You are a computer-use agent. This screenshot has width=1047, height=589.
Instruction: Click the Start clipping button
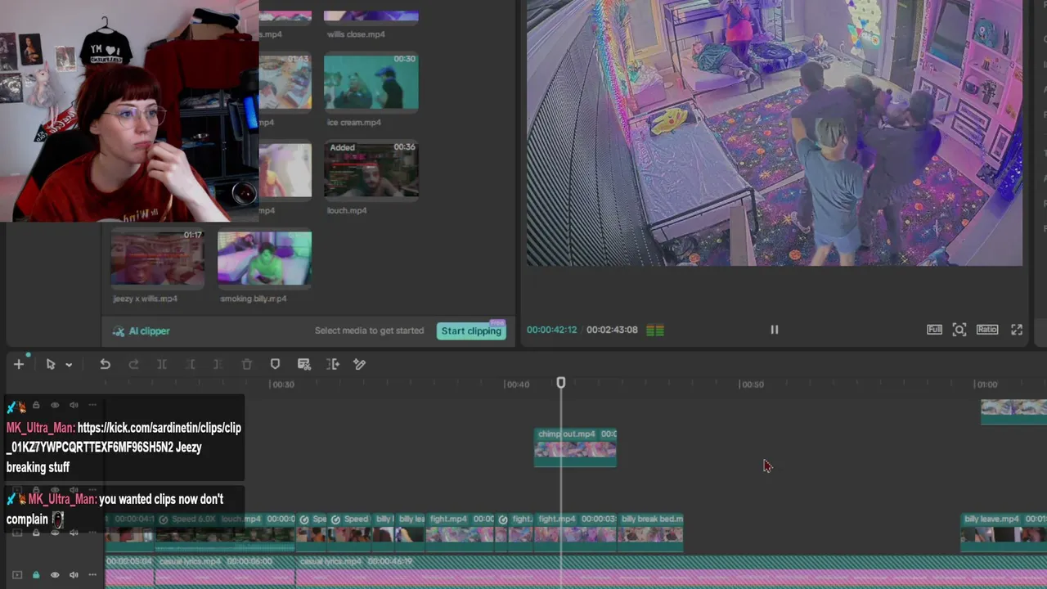point(471,330)
